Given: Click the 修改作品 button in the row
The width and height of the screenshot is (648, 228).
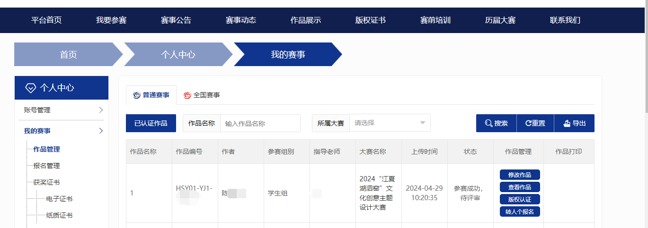Looking at the screenshot, I should click(520, 175).
